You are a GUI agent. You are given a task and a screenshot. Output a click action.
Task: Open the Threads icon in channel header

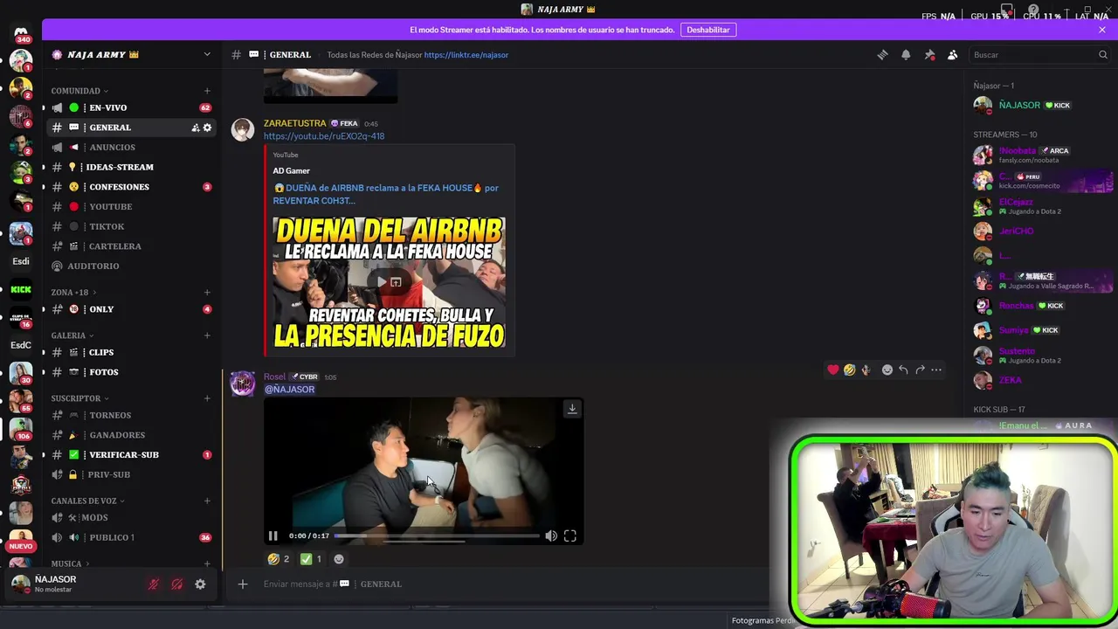[x=882, y=54]
